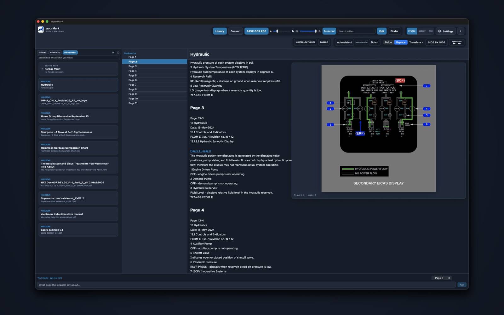Switch theme to BRIGHT

pyautogui.click(x=422, y=31)
